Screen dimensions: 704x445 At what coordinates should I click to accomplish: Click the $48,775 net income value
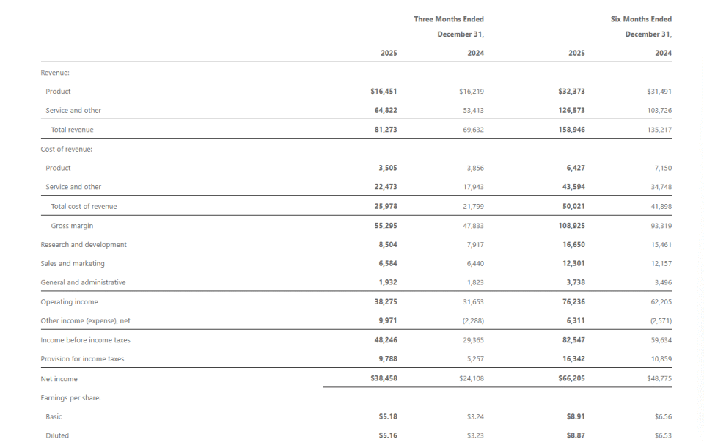659,379
